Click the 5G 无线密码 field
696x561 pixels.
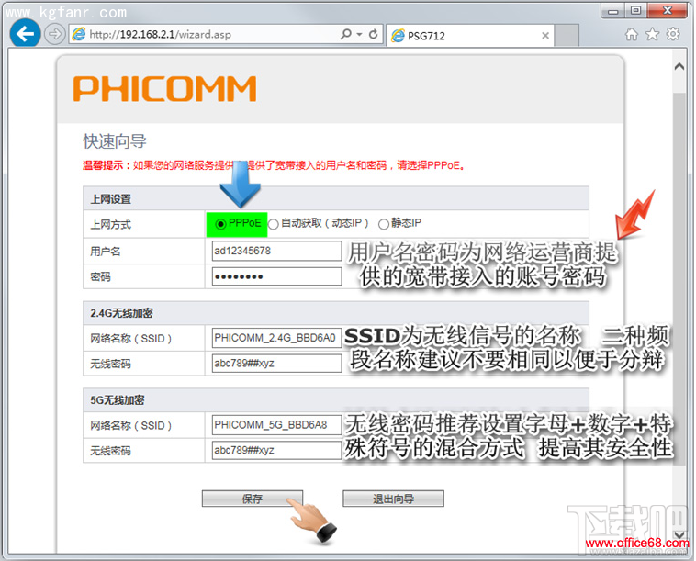[x=277, y=450]
